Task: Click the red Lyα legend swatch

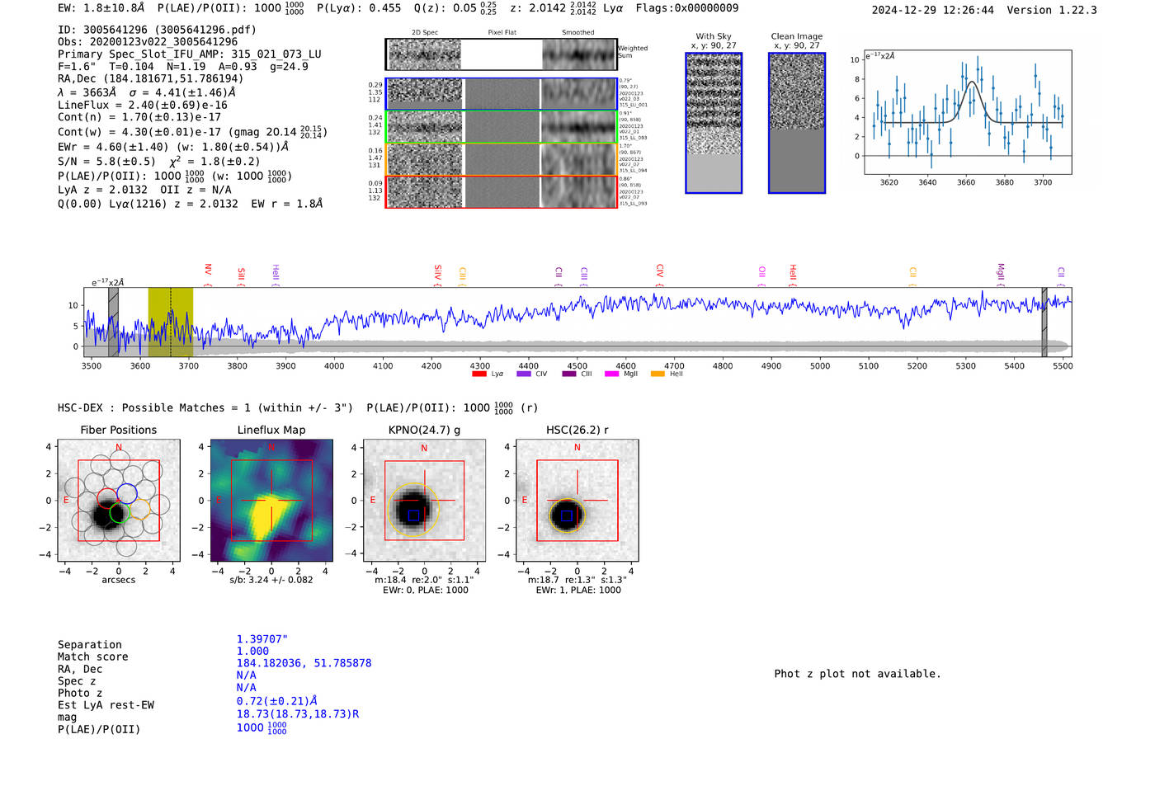Action: (x=478, y=374)
